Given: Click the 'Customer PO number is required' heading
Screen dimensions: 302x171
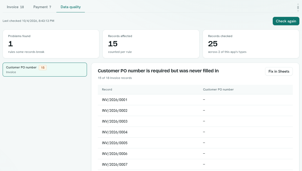Looking at the screenshot, I should (158, 71).
